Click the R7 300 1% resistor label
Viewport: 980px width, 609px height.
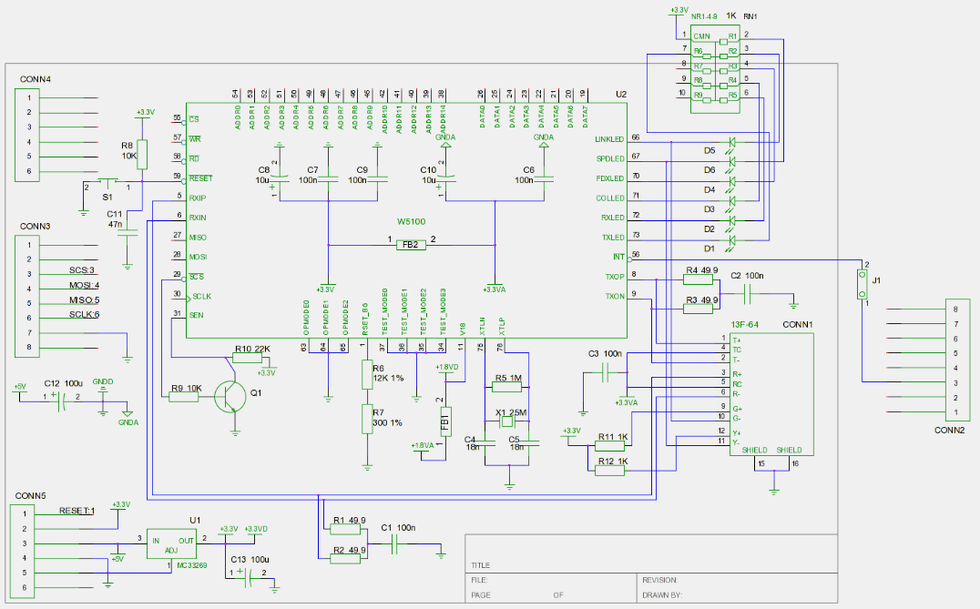pyautogui.click(x=387, y=418)
